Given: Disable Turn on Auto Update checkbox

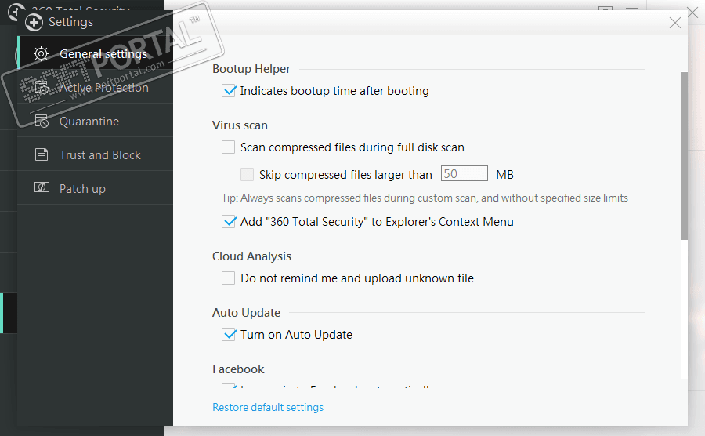Looking at the screenshot, I should (229, 335).
